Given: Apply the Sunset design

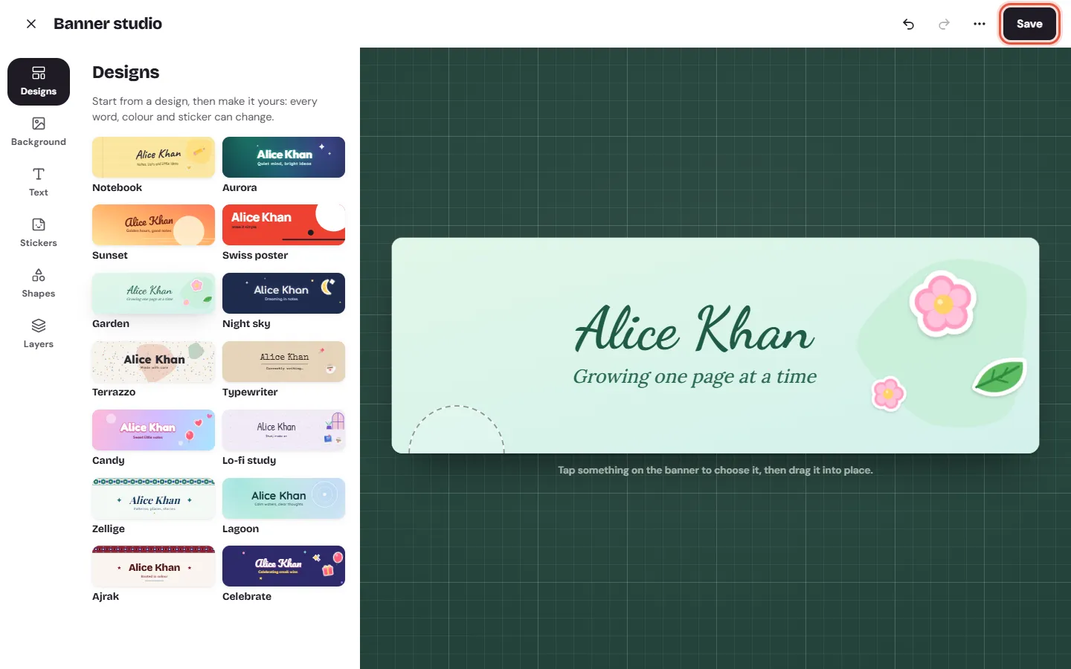Looking at the screenshot, I should [153, 224].
